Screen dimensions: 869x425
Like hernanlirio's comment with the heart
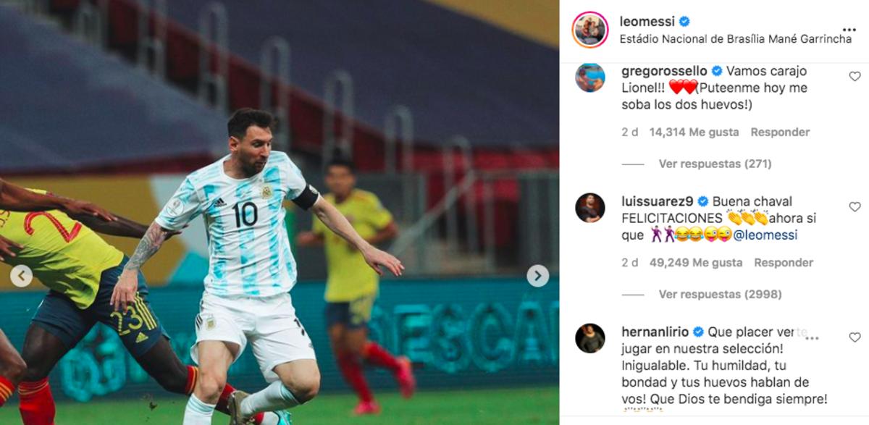click(855, 337)
